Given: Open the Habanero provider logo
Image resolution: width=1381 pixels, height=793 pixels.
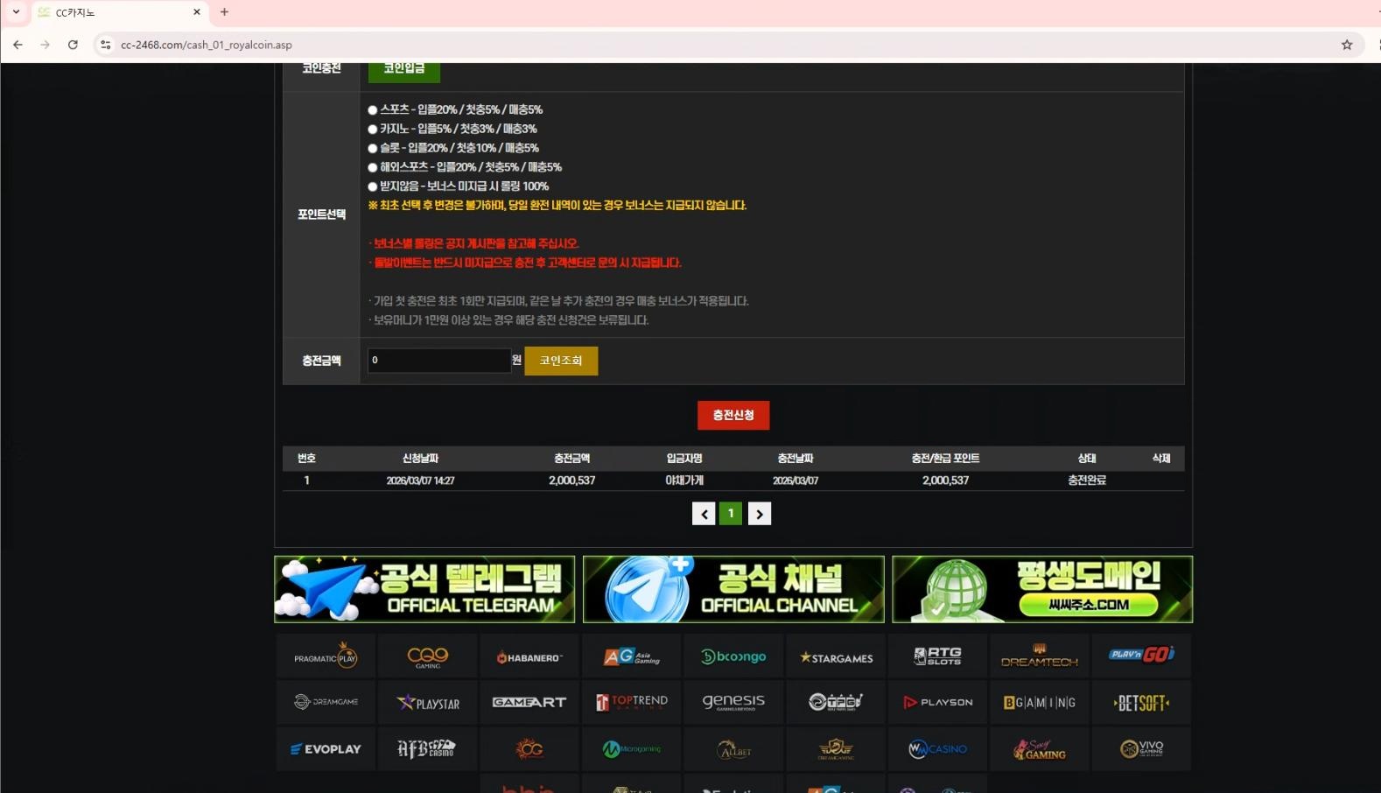Looking at the screenshot, I should tap(529, 656).
